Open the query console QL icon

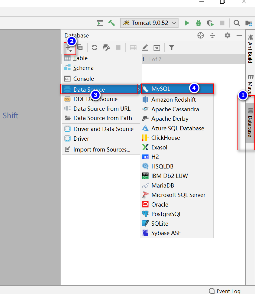(157, 48)
